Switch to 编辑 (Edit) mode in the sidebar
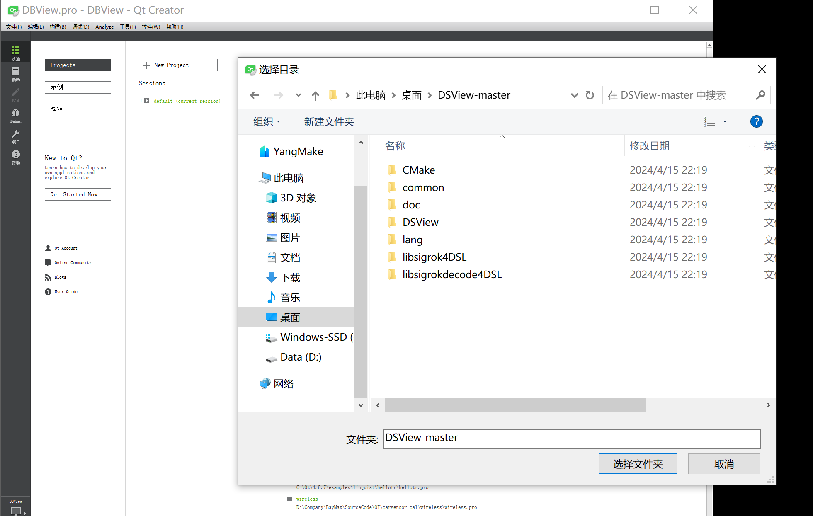The height and width of the screenshot is (516, 813). coord(15,73)
